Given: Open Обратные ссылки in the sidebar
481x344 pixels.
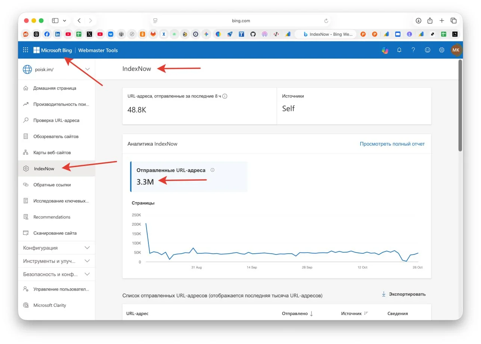Looking at the screenshot, I should [x=52, y=185].
